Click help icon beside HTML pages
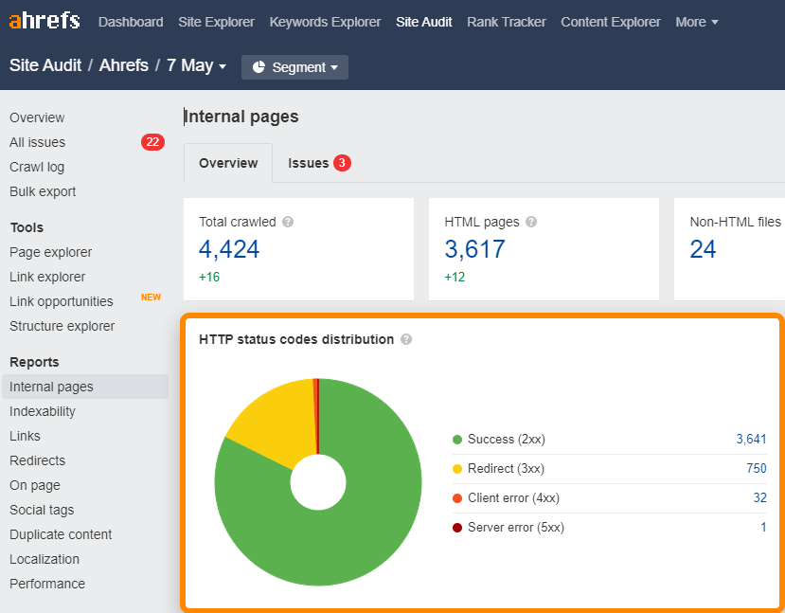Viewport: 785px width, 613px height. point(531,222)
